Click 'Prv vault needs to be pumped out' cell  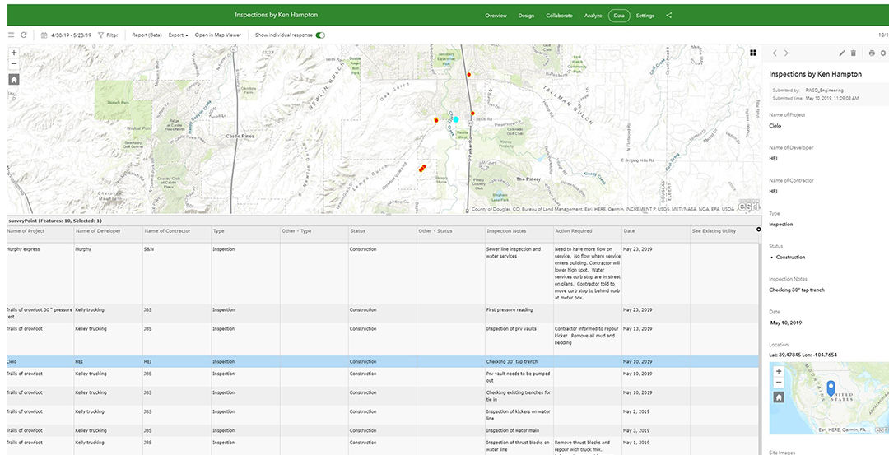[519, 377]
